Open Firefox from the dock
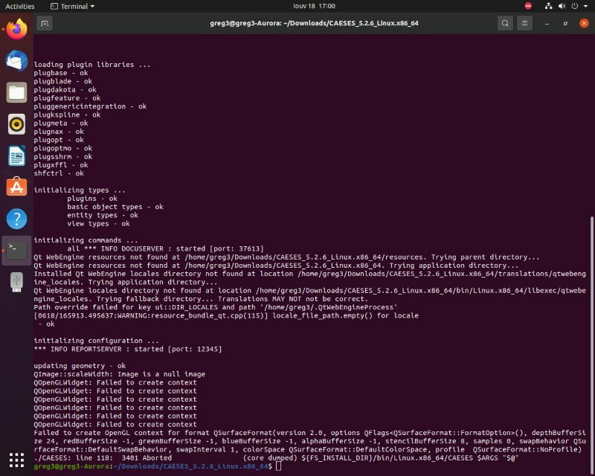 (16, 29)
